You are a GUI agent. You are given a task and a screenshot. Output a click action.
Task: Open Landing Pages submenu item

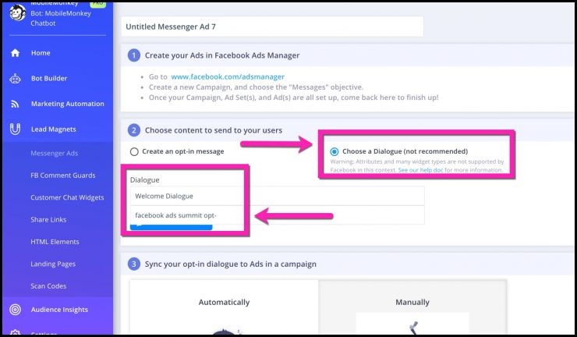pyautogui.click(x=53, y=264)
